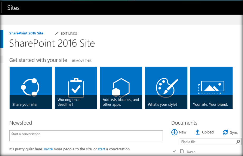Open the Share your site tile
243x156 pixels.
tap(31, 88)
